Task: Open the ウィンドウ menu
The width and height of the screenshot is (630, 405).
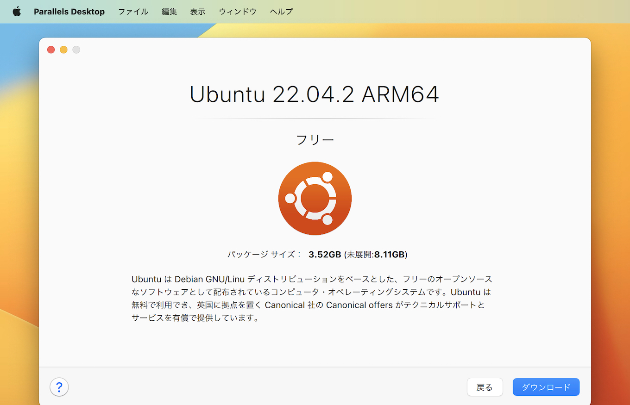Action: (238, 12)
